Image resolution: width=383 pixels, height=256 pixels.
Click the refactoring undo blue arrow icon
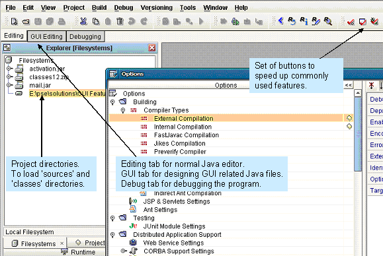coord(280,21)
